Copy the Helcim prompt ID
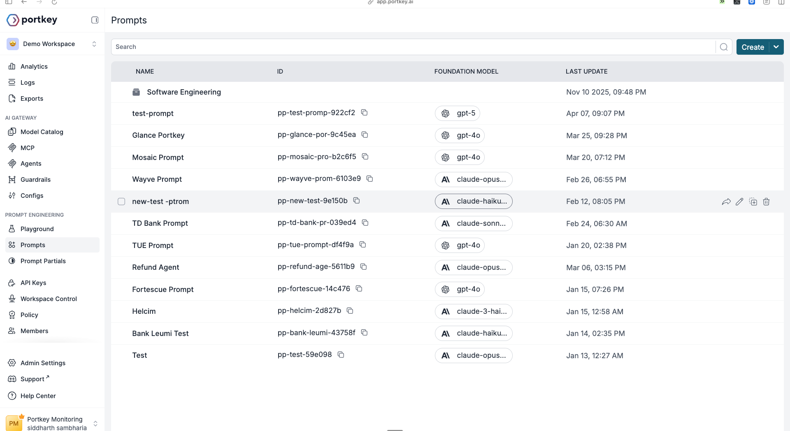The width and height of the screenshot is (790, 431). 350,311
